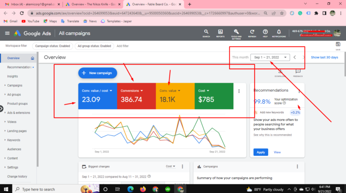Open three-dot menu on scorecard chart
The height and width of the screenshot is (193, 346).
[239, 91]
